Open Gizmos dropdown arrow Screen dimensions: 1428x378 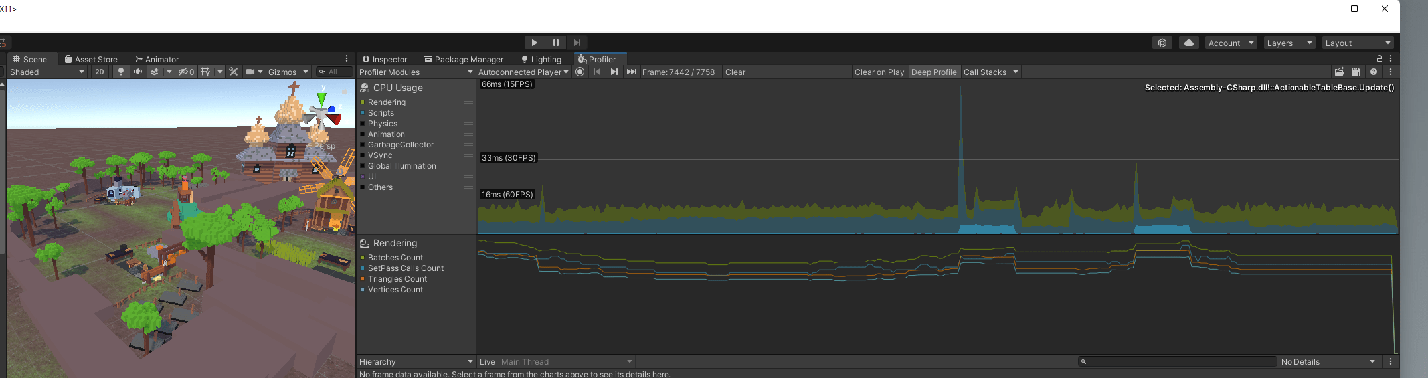(x=306, y=72)
